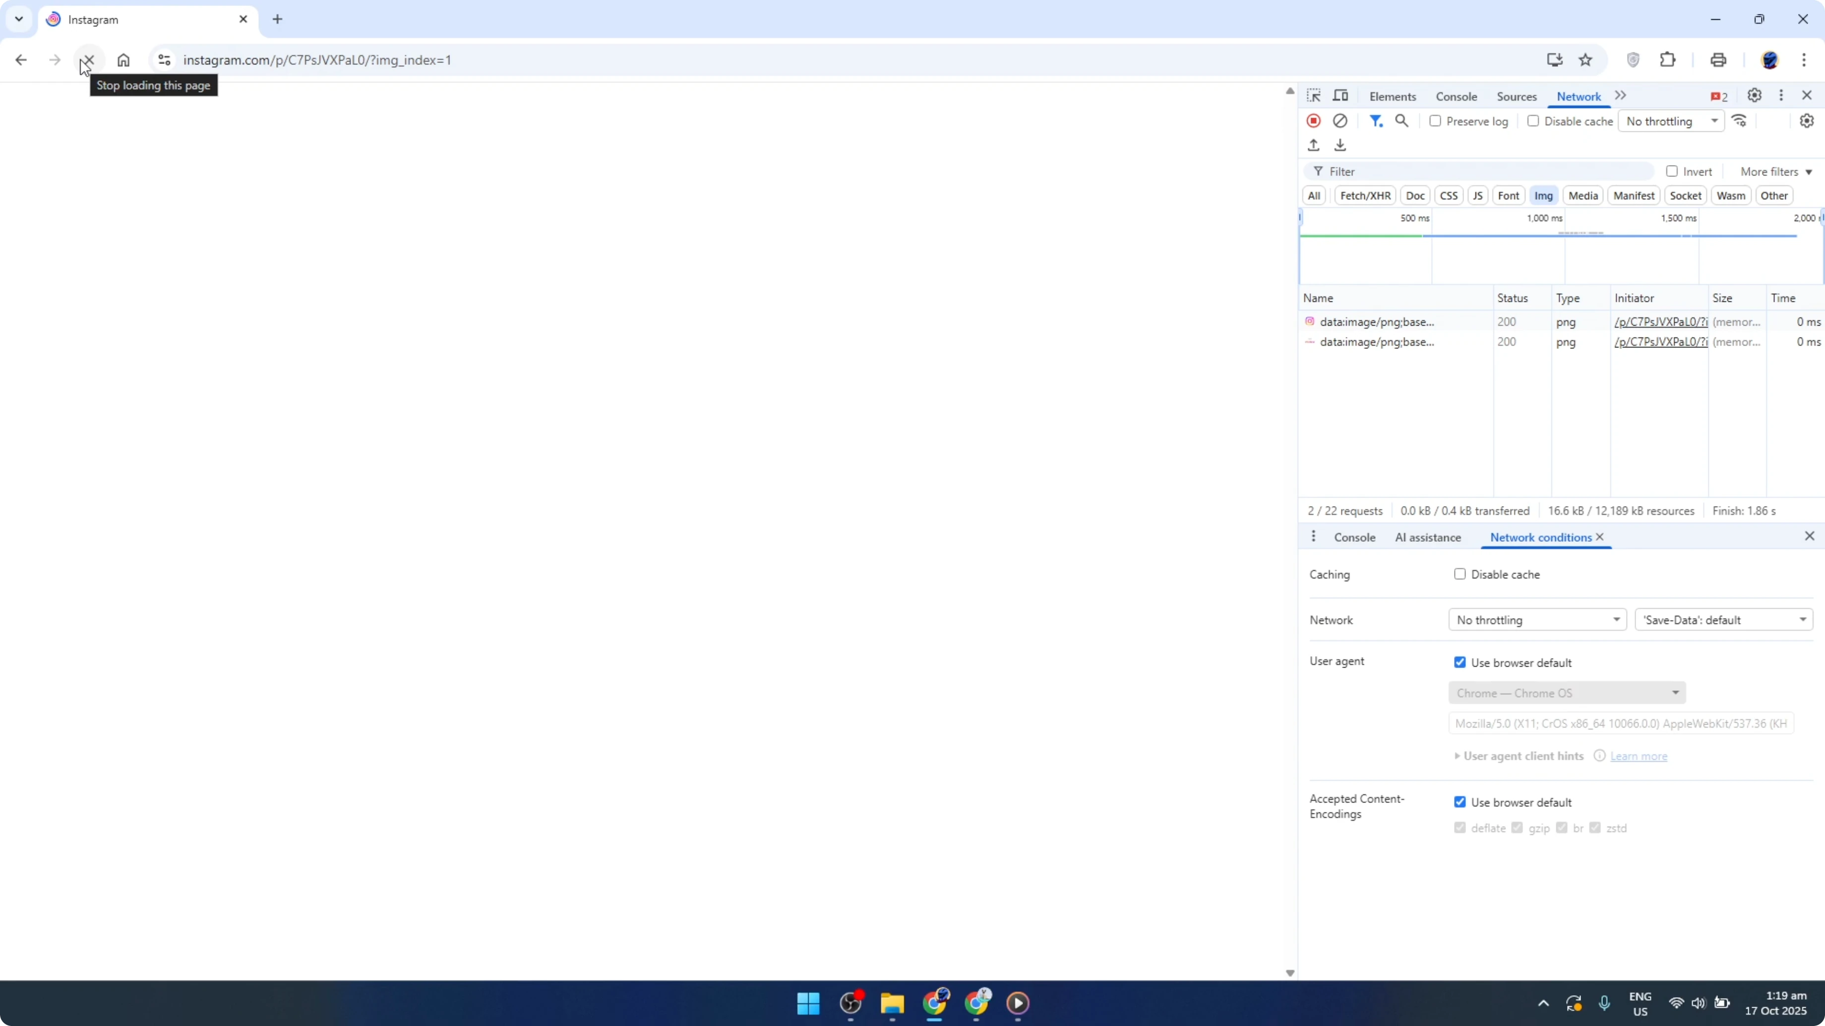
Task: Uncheck the gzip content encoding
Action: (1517, 827)
